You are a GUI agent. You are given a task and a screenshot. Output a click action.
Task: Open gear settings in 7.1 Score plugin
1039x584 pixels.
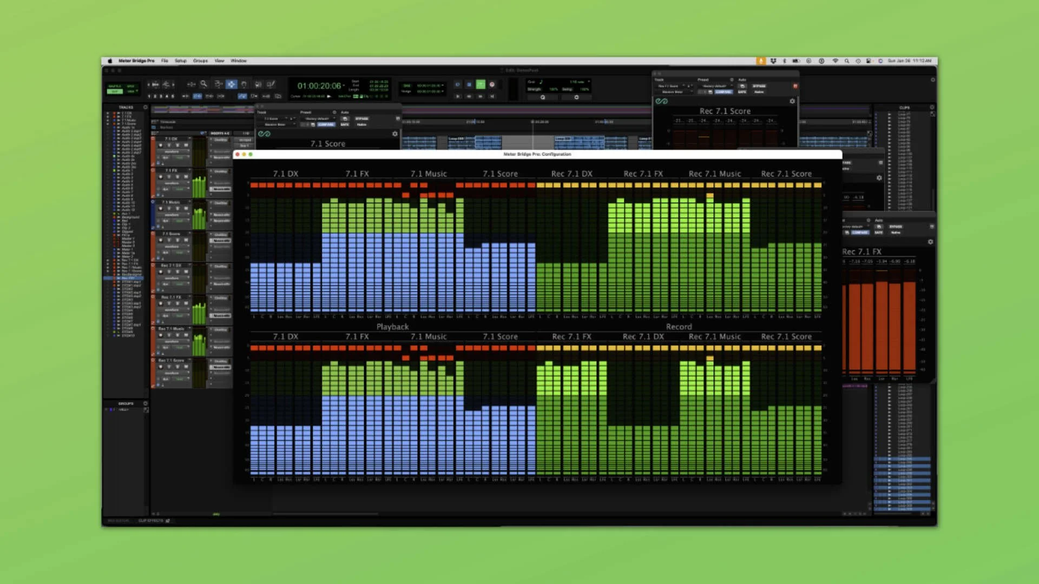394,134
